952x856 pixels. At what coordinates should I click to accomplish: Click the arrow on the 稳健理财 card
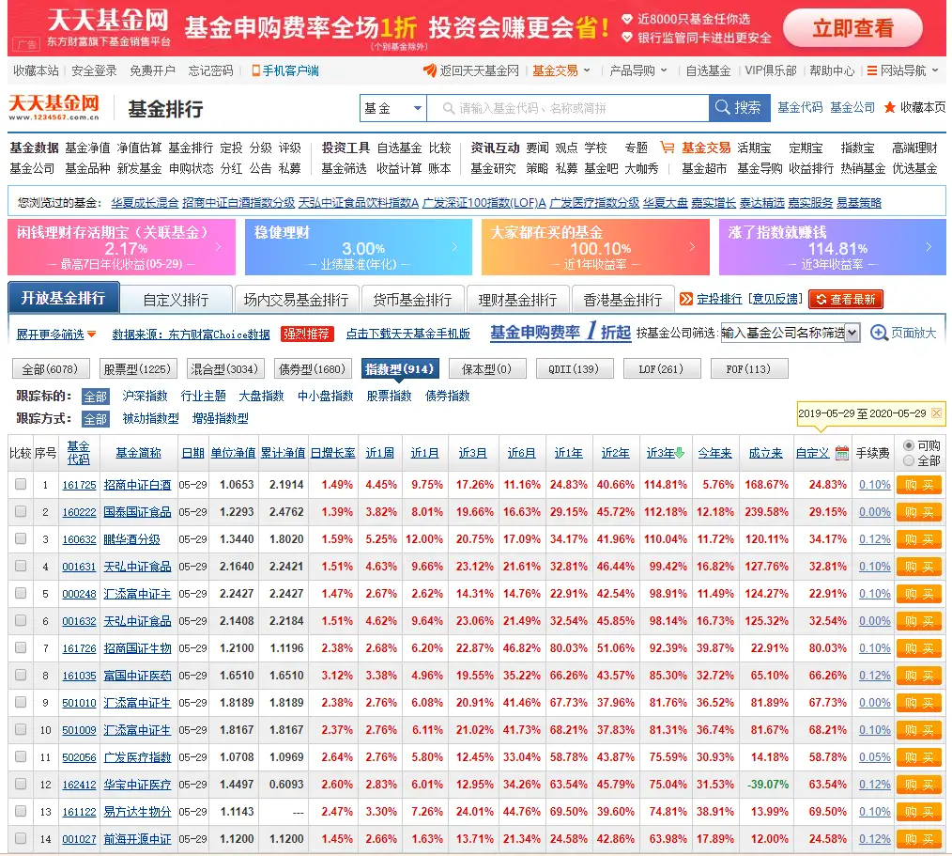tap(454, 247)
